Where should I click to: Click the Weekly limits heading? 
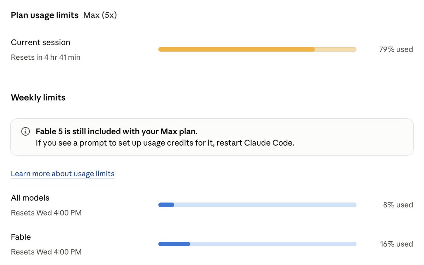pos(38,98)
